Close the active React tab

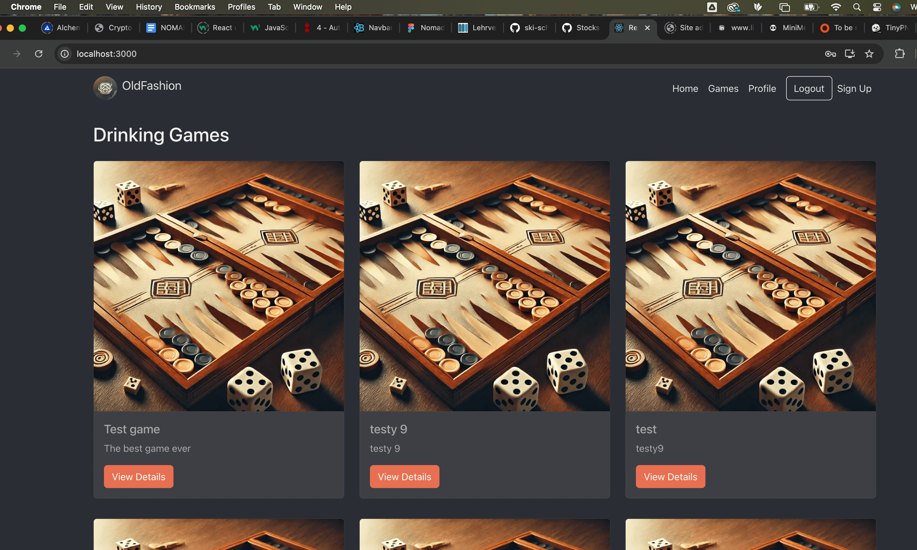tap(647, 28)
